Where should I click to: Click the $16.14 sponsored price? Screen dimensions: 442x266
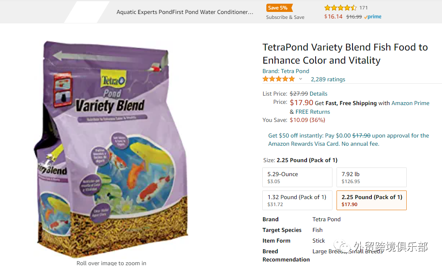pyautogui.click(x=333, y=17)
